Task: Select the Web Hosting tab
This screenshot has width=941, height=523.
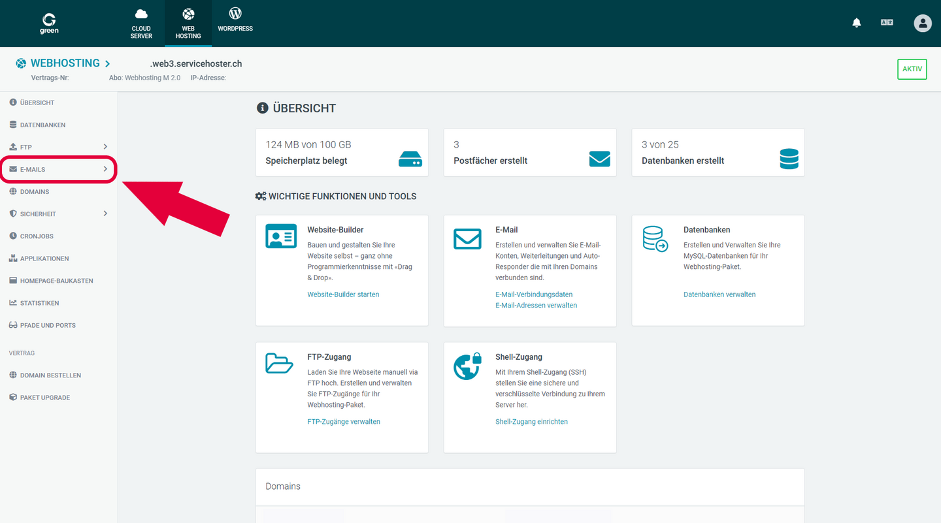Action: tap(188, 24)
